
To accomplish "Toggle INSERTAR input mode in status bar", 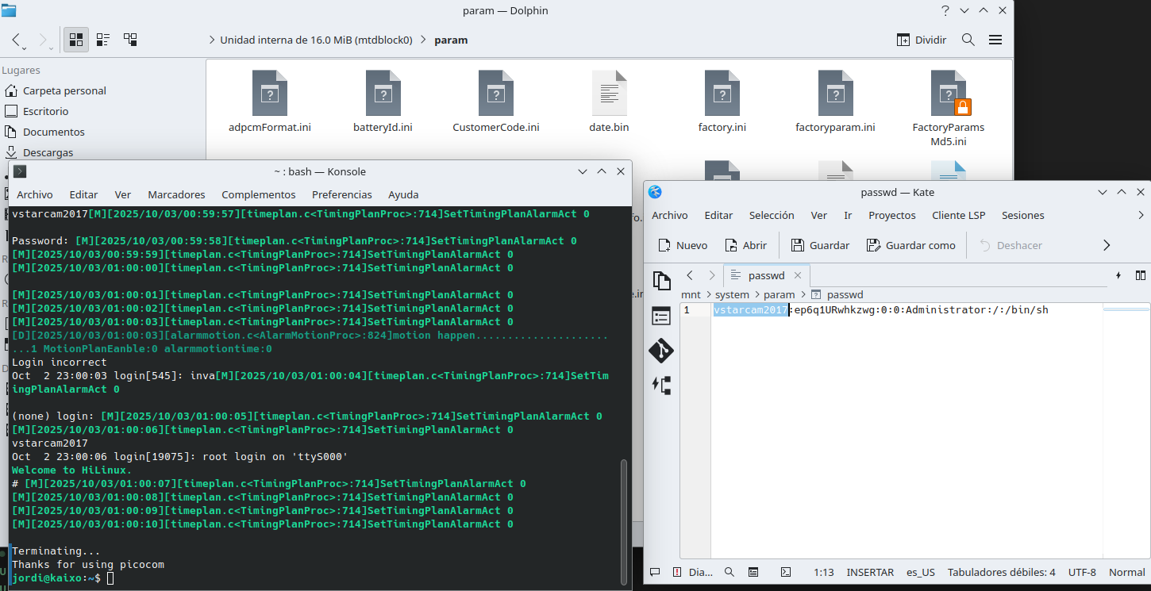I will (x=870, y=572).
